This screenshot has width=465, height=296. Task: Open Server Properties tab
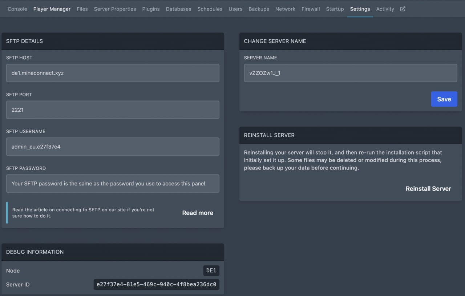pos(115,9)
